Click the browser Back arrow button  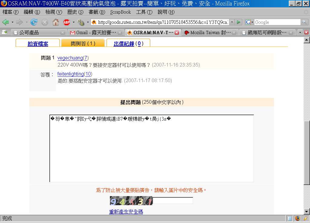(x=5, y=22)
